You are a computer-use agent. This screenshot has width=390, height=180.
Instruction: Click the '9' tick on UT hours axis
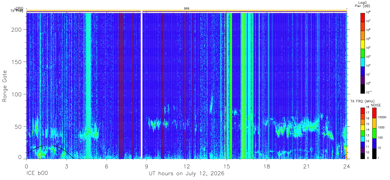coord(146,166)
